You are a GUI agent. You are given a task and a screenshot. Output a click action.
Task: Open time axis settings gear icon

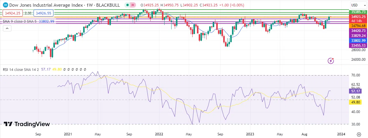[x=359, y=135]
